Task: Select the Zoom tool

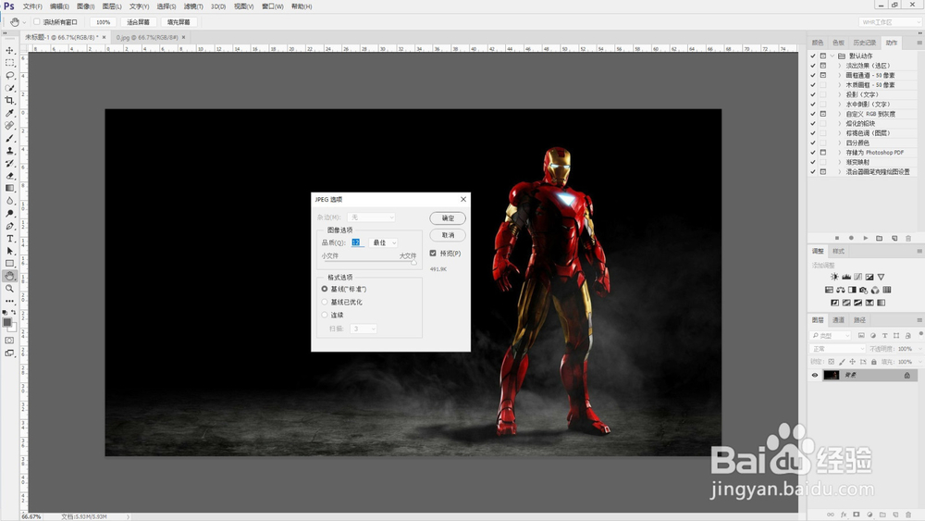Action: pyautogui.click(x=9, y=289)
